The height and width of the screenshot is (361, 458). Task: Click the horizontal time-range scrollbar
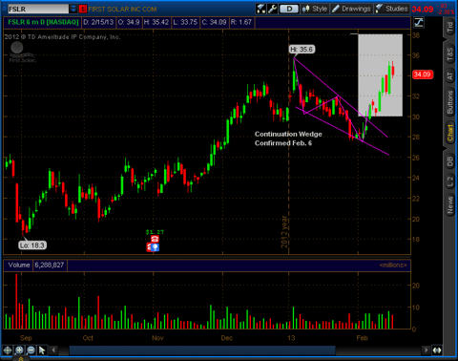pyautogui.click(x=202, y=350)
